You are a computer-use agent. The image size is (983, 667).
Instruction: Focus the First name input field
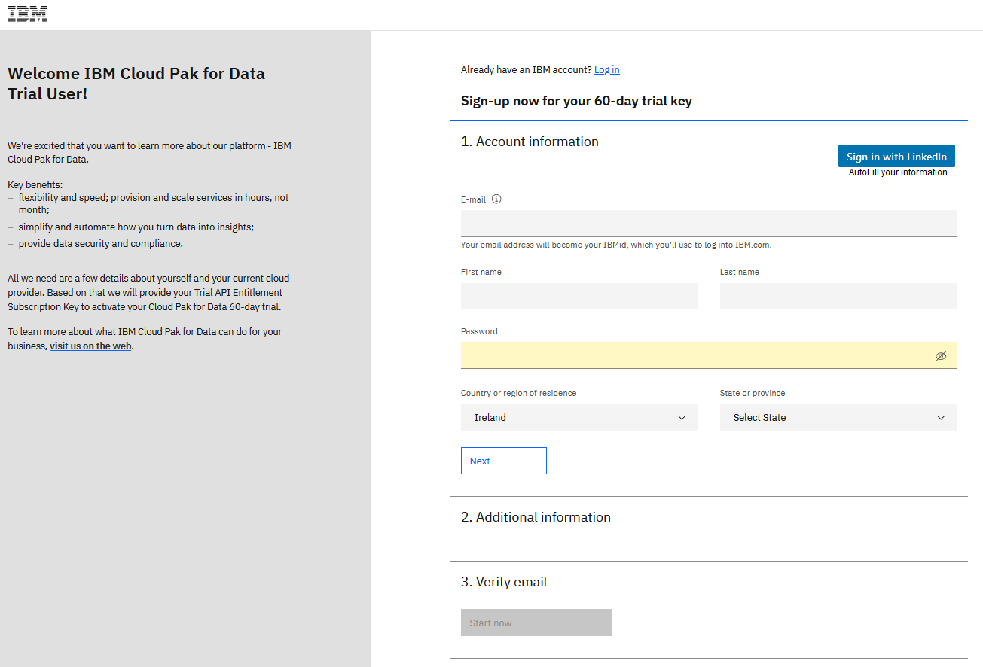pos(579,296)
